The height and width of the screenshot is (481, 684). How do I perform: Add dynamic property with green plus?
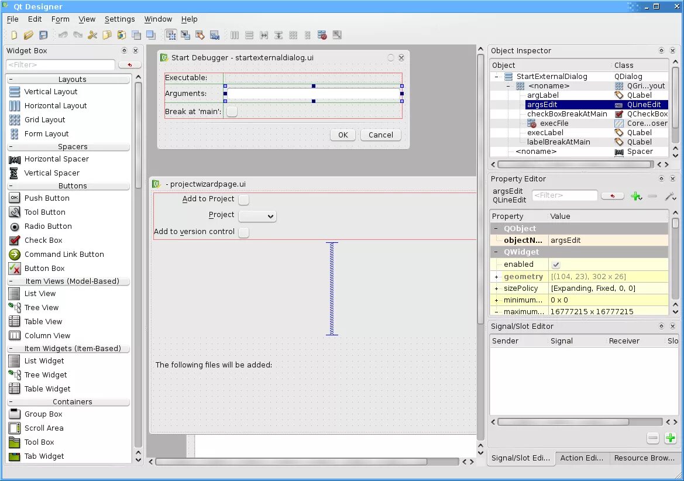pyautogui.click(x=636, y=196)
